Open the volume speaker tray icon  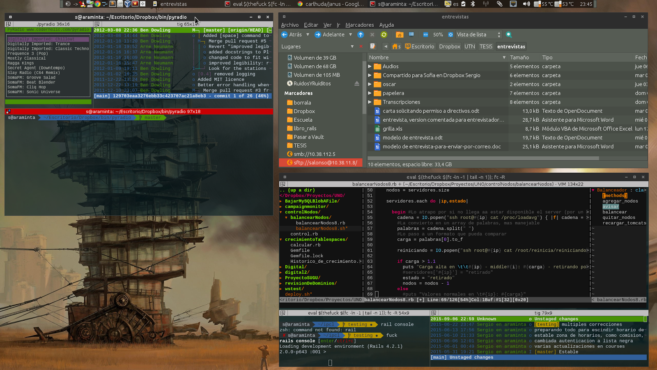click(526, 4)
